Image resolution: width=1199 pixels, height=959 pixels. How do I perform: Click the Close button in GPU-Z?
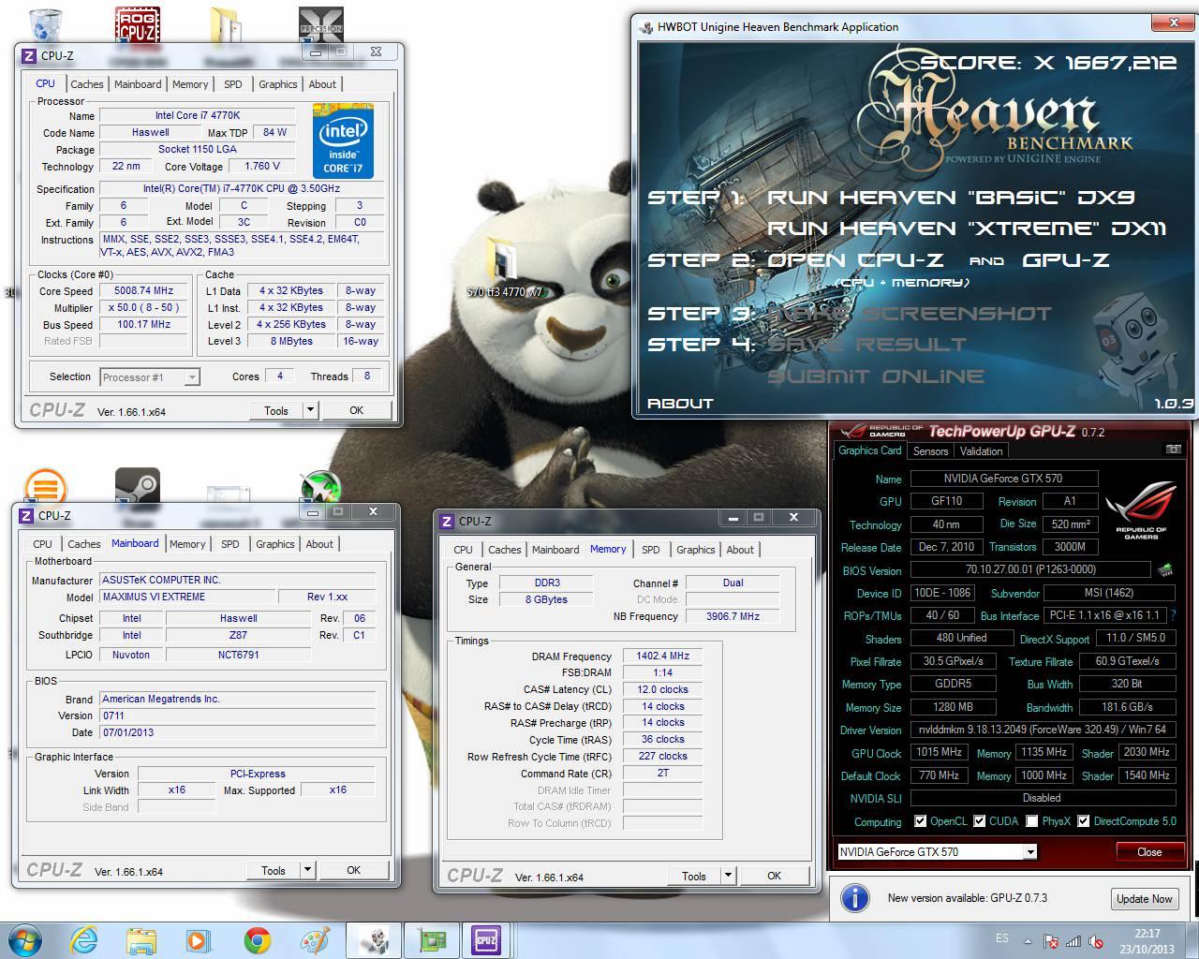(1149, 851)
